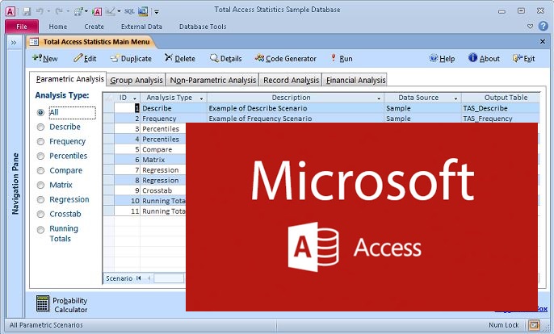Select the Parametric Analysis tab
Viewport: 554px width, 334px height.
(69, 79)
